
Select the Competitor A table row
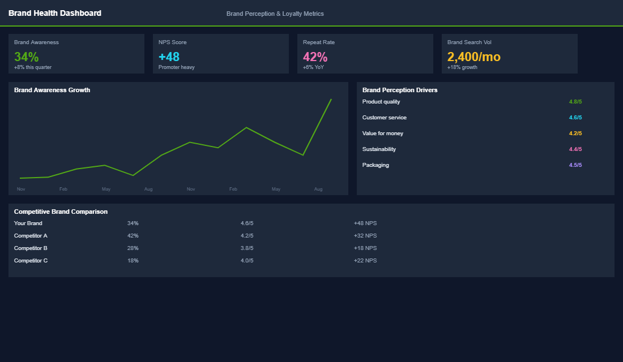coord(31,235)
